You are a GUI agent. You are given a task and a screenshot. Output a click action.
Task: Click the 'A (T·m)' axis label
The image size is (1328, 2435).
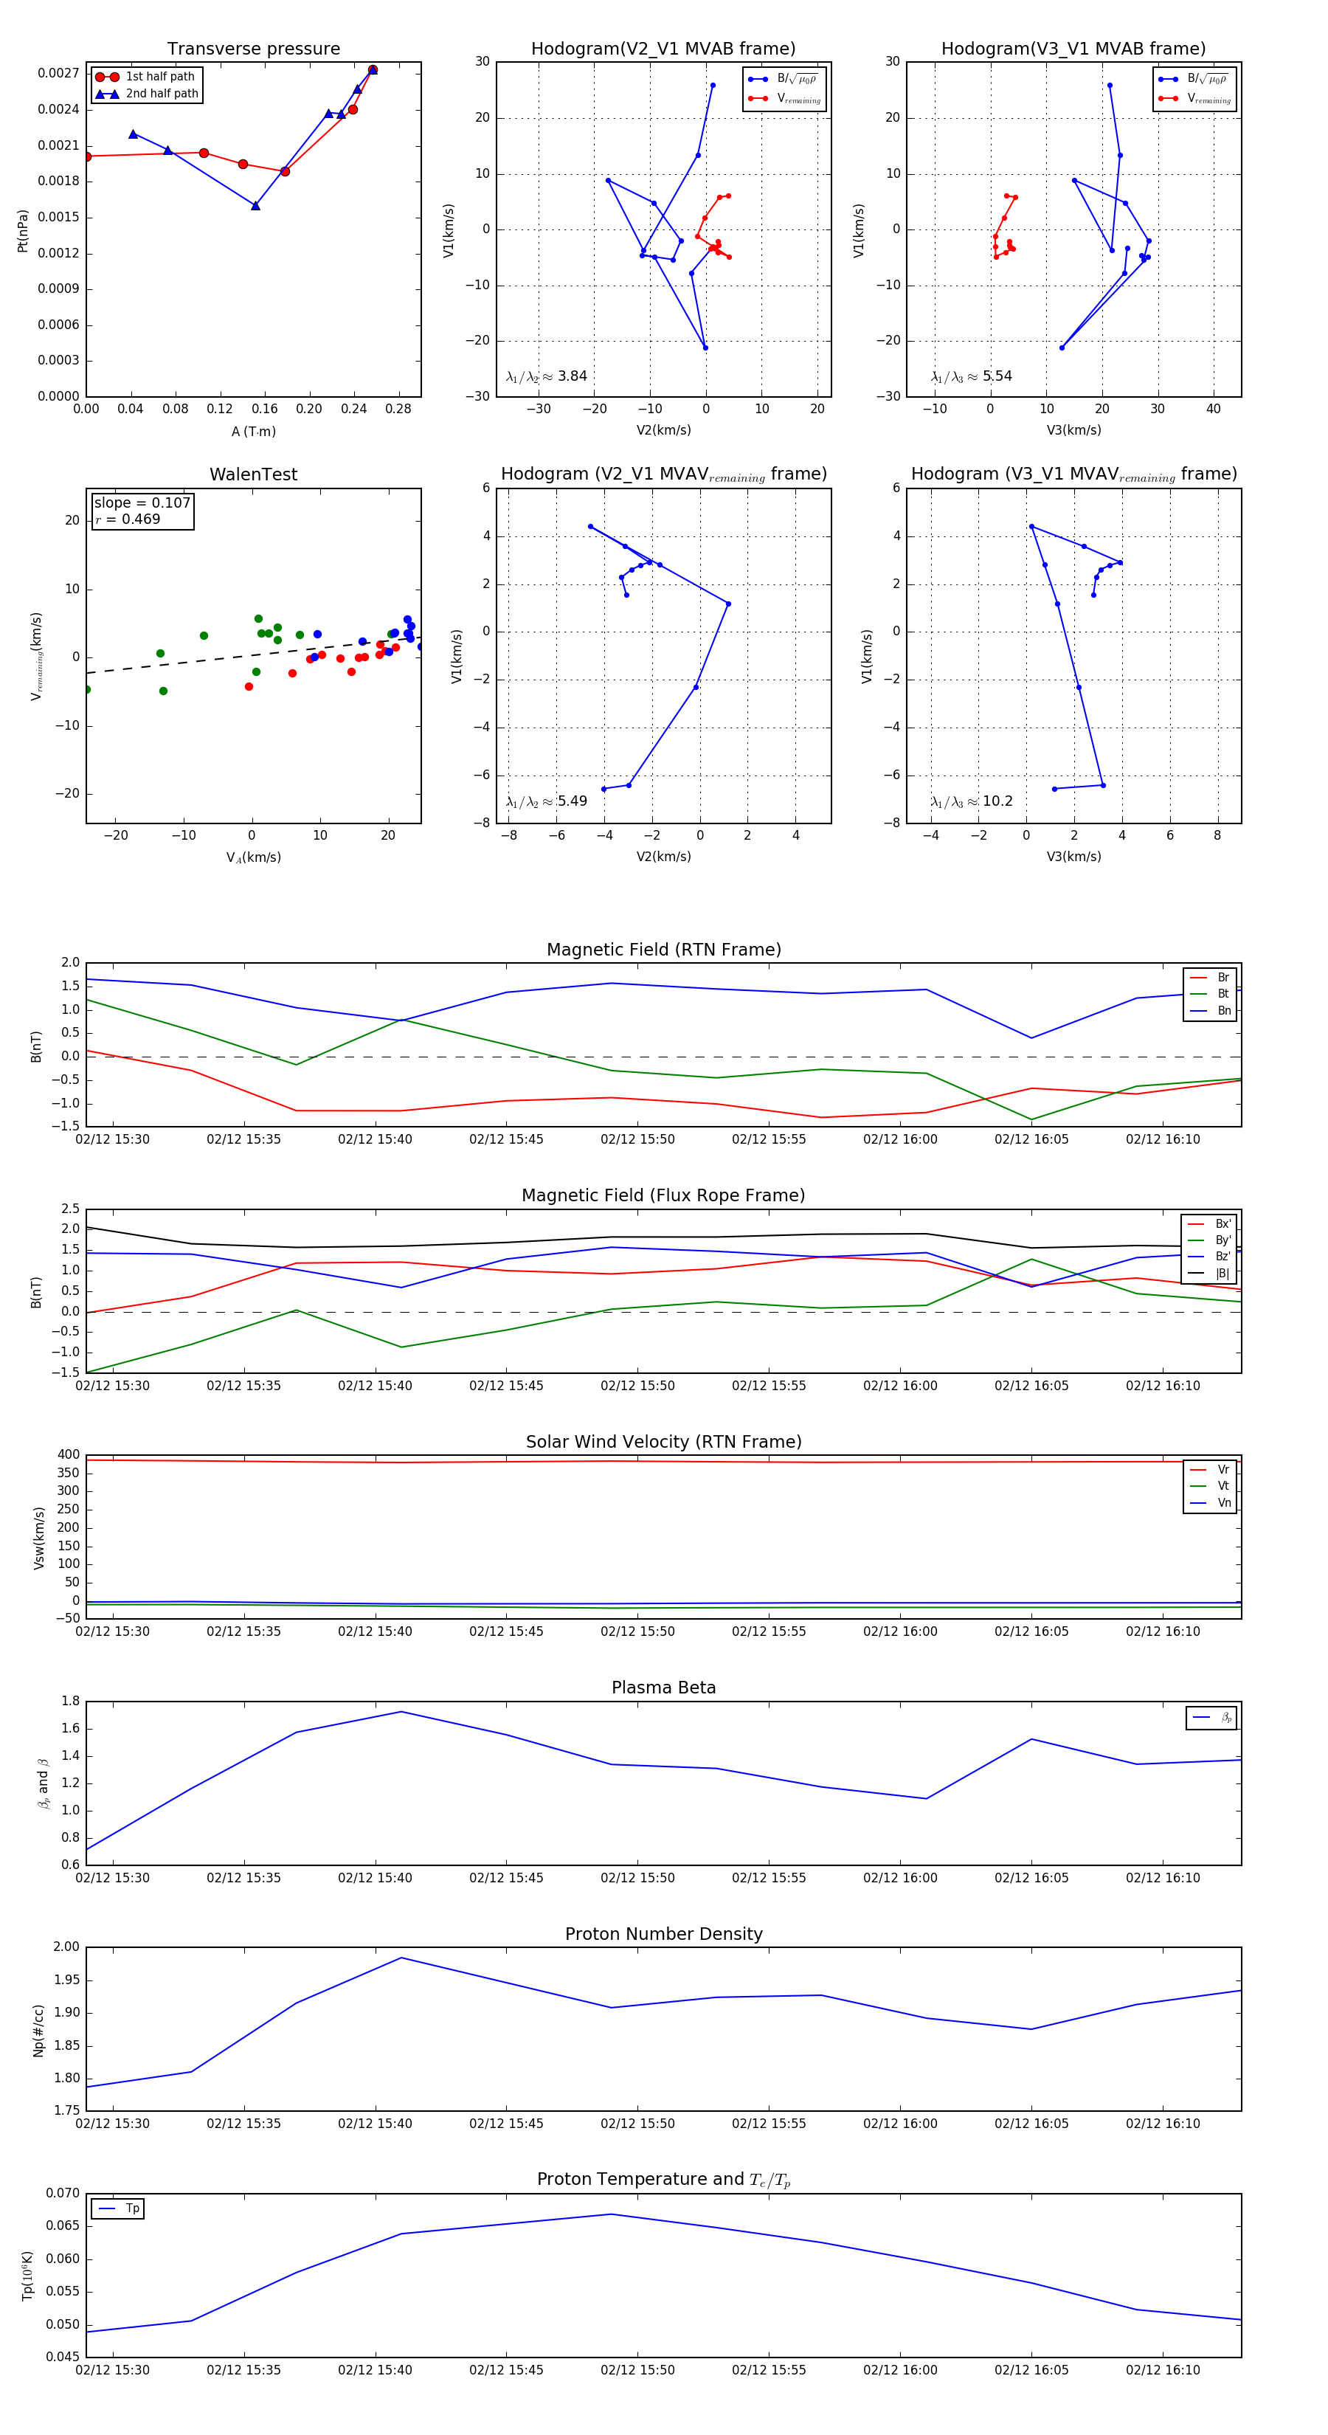253,432
